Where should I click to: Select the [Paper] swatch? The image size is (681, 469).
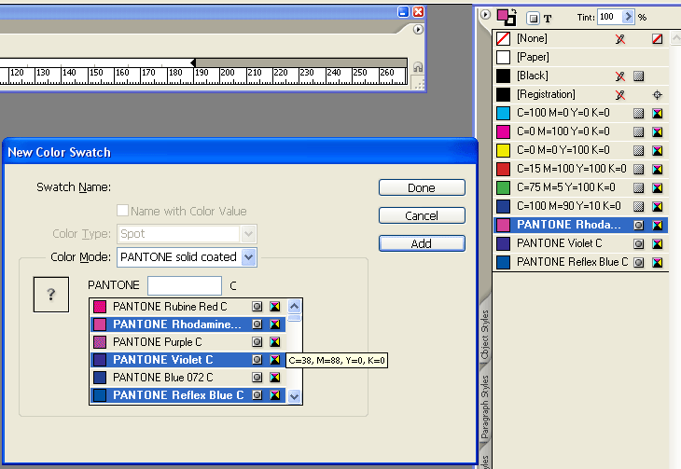point(580,57)
